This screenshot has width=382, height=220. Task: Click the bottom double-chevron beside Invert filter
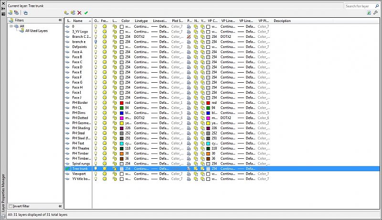coord(60,206)
